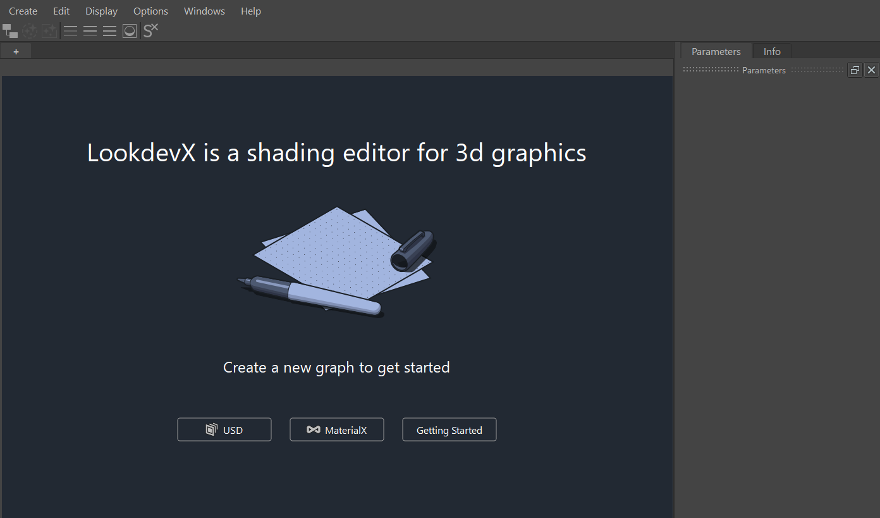
Task: Toggle the material sphere preview icon
Action: point(130,30)
